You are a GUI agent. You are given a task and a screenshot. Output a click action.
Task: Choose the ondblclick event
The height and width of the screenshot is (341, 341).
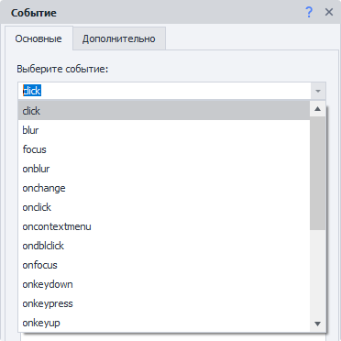pos(164,246)
